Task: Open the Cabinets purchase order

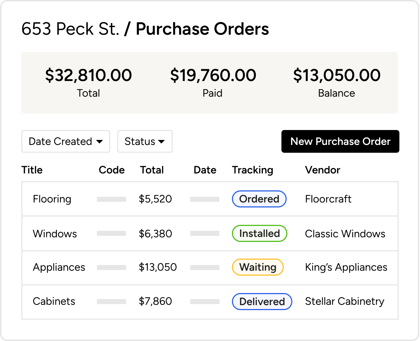Action: (x=54, y=301)
